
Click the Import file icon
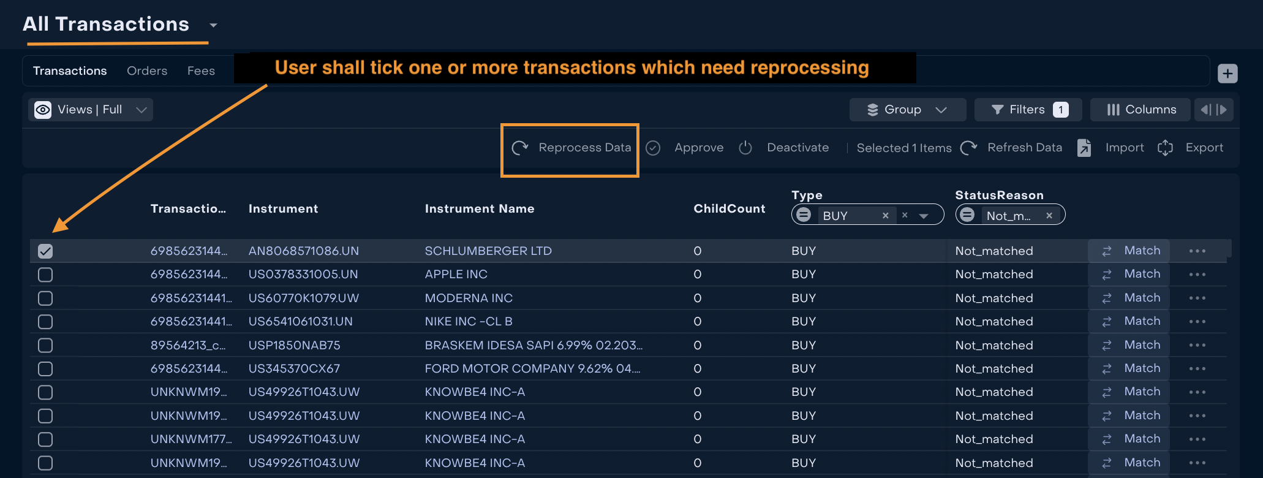point(1084,148)
